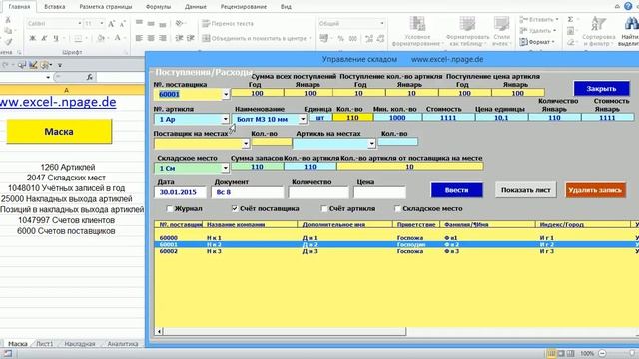Click the list's horizontal scrollbar left arrow

pyautogui.click(x=160, y=331)
